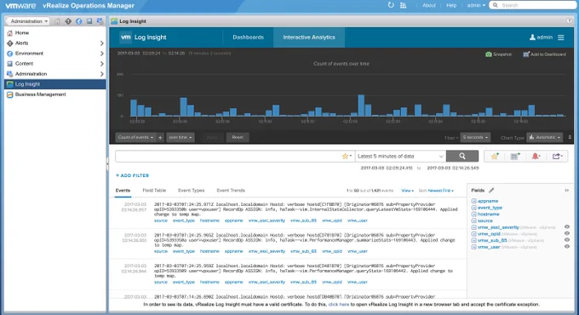Open the panel help question mark icon
579x315 pixels.
point(569,21)
